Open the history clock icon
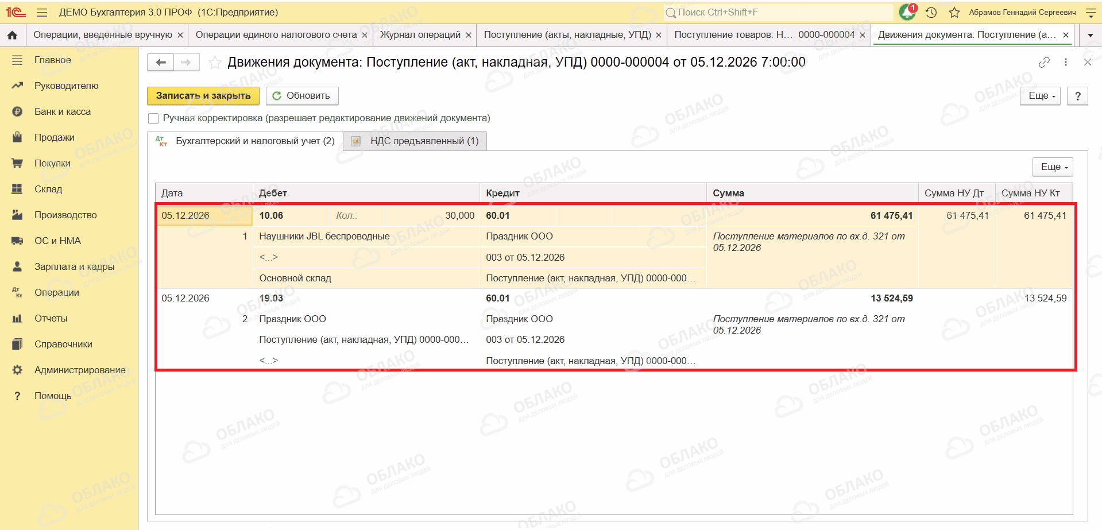Screen dimensions: 1102x530 click(x=931, y=12)
